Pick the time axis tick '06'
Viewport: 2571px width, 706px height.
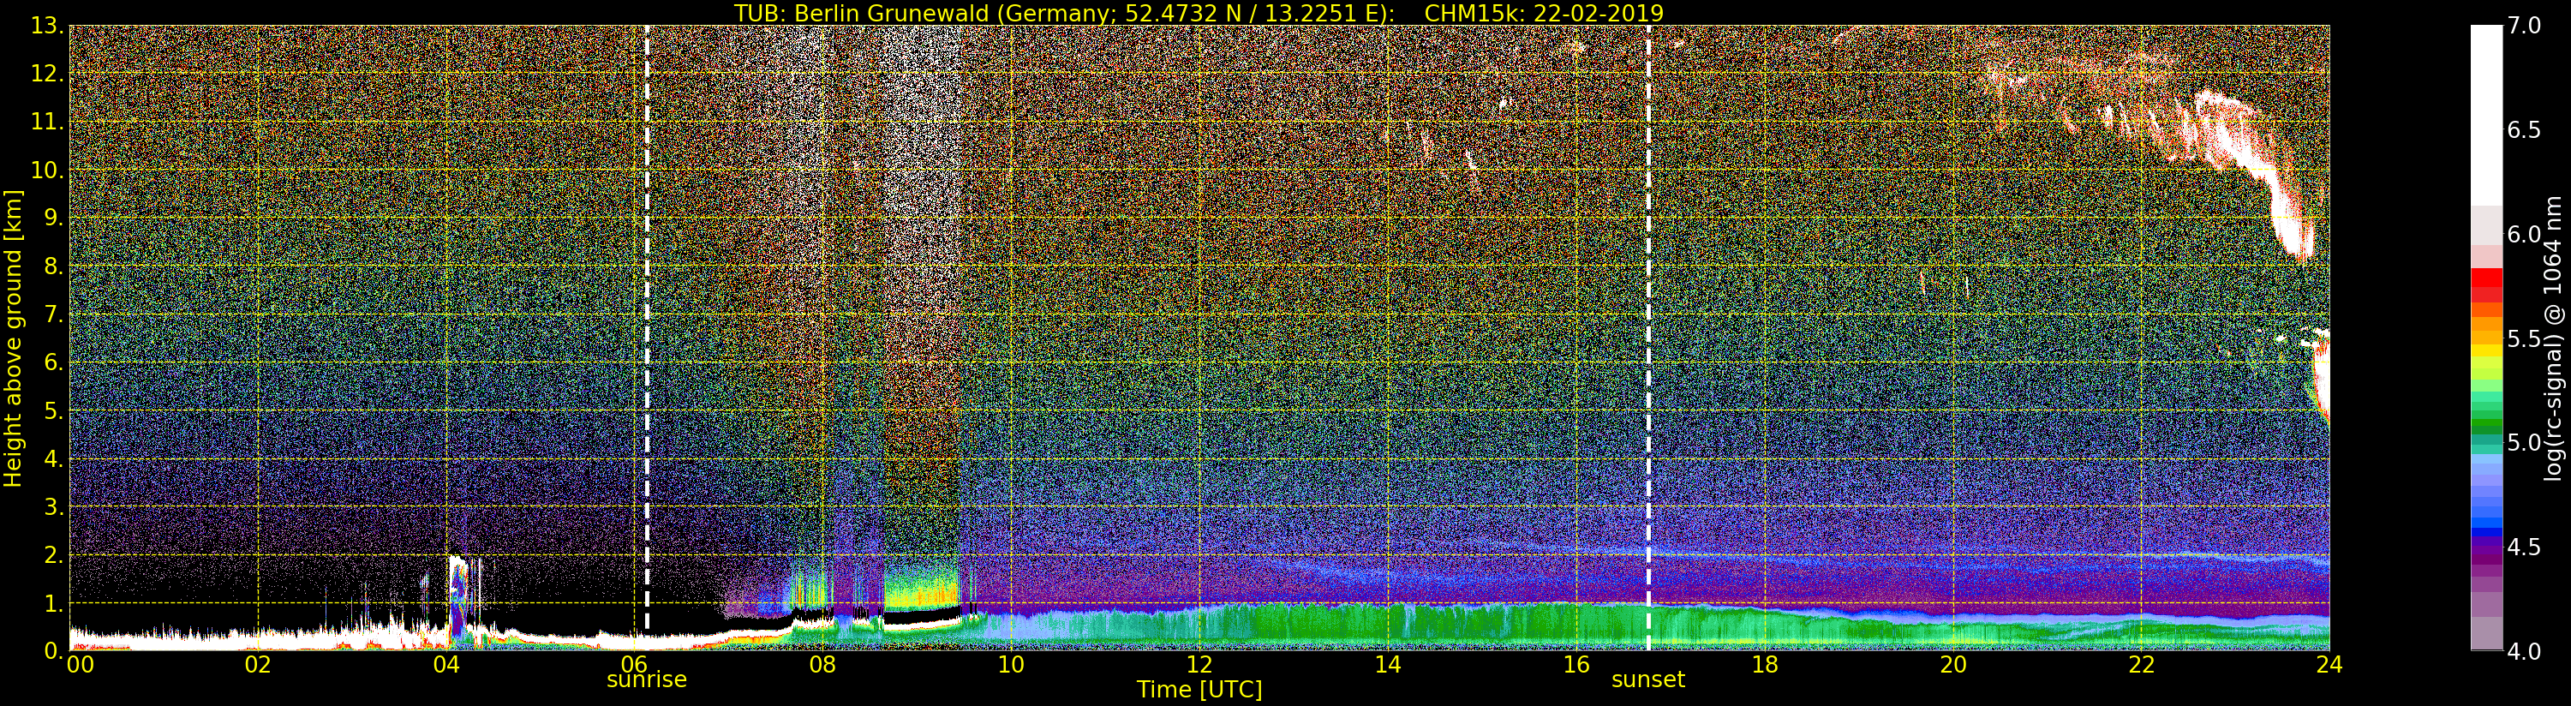(634, 664)
